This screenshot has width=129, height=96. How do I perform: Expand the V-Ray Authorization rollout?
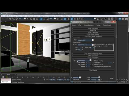pos(93,28)
